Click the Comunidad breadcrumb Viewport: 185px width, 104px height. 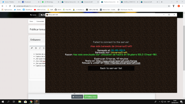[40, 21]
